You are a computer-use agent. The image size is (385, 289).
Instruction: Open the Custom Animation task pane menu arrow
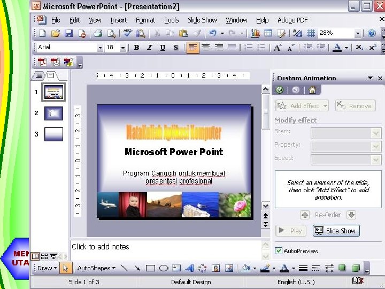(x=370, y=78)
